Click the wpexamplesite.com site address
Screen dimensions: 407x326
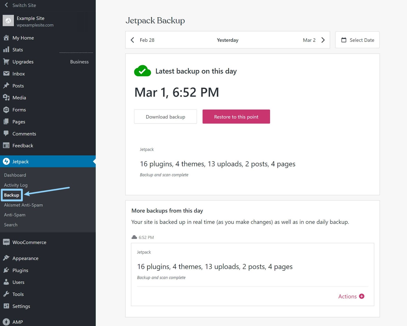pos(35,25)
